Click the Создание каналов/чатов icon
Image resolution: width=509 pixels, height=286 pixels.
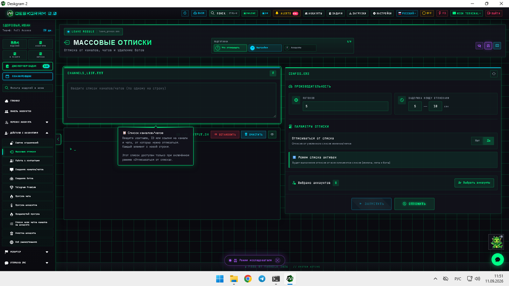[12, 170]
